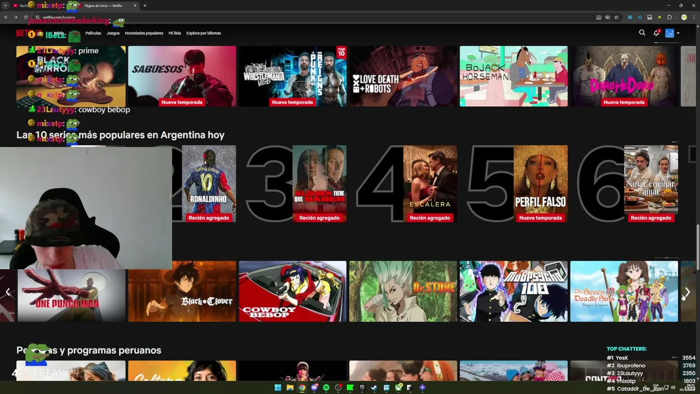Open Epic Games launcher in taskbar
The height and width of the screenshot is (394, 700).
pyautogui.click(x=362, y=387)
